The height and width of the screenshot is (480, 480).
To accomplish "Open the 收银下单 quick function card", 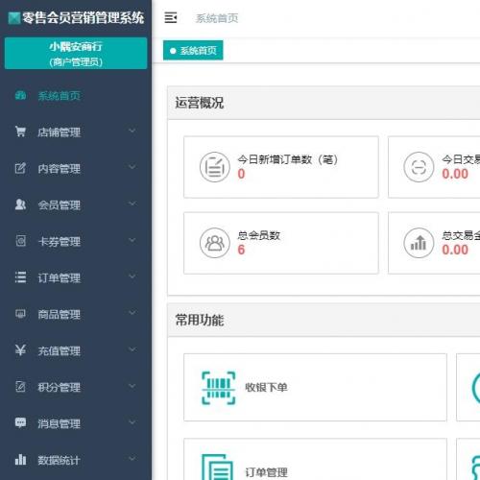I will click(x=315, y=388).
